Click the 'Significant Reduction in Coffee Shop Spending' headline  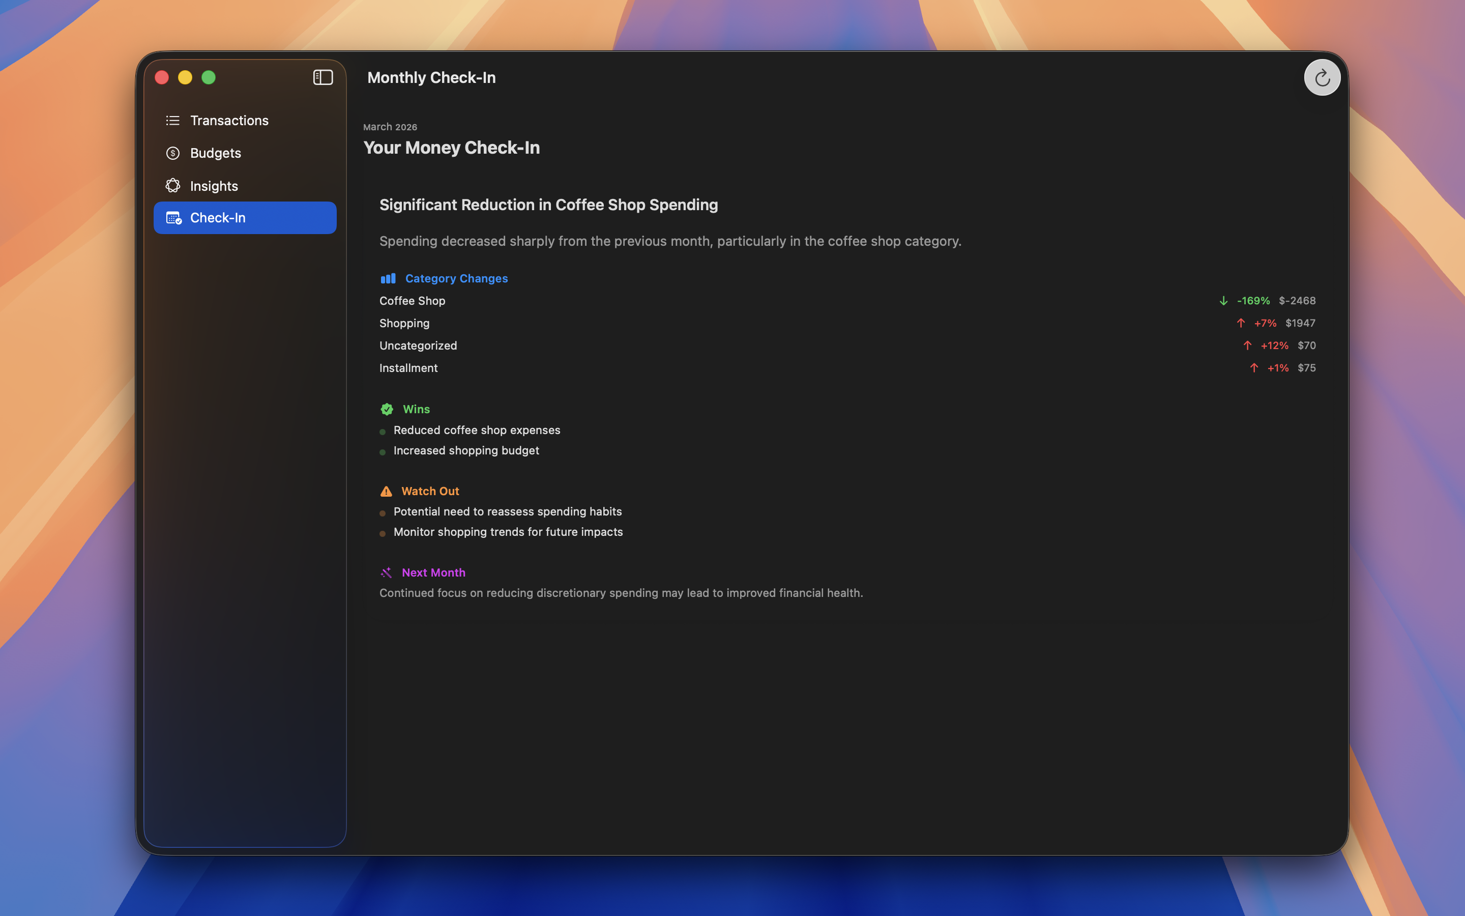tap(548, 205)
